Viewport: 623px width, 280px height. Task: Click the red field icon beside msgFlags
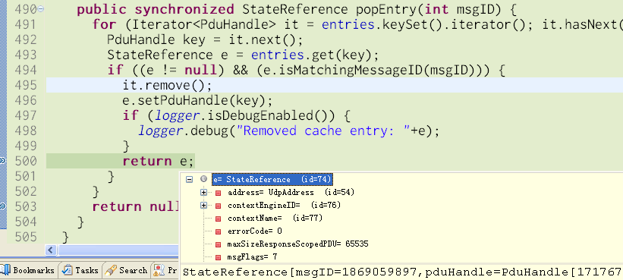218,257
